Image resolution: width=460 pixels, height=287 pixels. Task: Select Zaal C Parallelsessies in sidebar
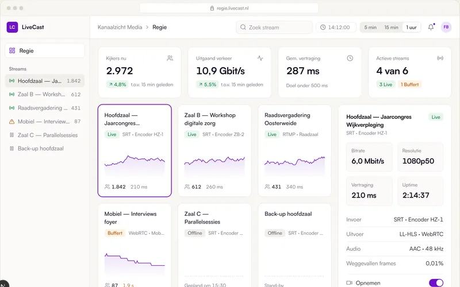tap(45, 135)
